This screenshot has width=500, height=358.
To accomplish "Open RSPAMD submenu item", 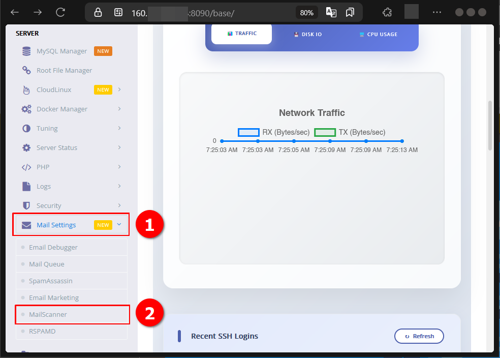I will [72, 331].
